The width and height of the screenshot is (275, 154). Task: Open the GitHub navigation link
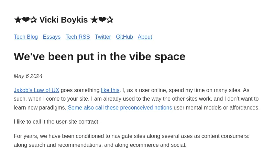click(124, 37)
